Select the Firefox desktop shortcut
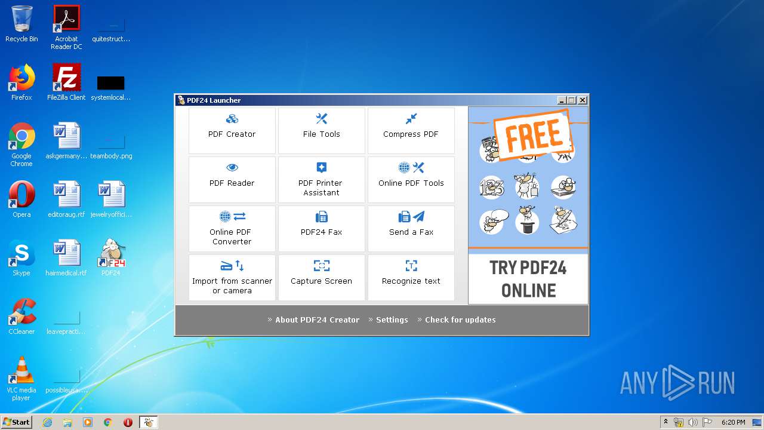This screenshot has height=430, width=764. point(21,82)
